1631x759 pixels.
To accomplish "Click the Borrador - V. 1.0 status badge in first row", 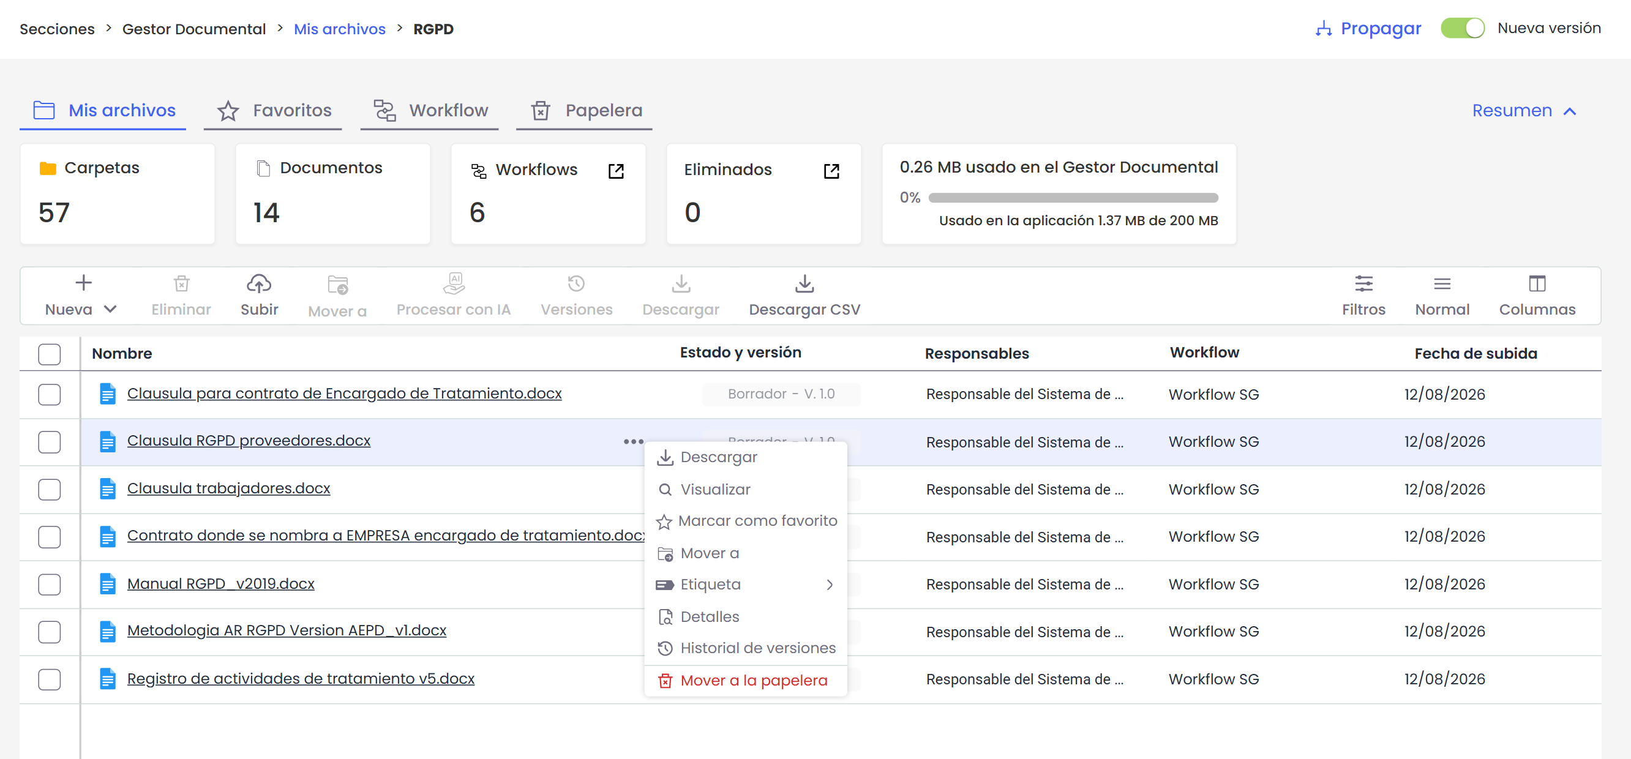I will pos(781,394).
